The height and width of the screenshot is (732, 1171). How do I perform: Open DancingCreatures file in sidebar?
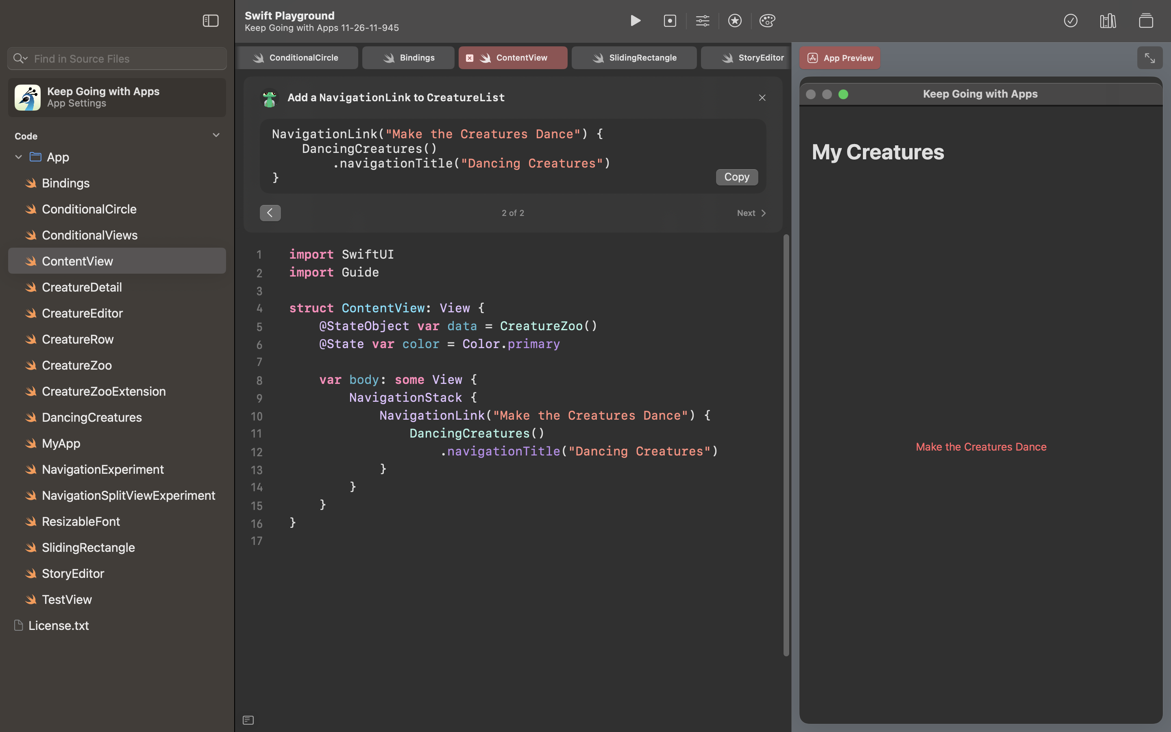[x=91, y=417]
